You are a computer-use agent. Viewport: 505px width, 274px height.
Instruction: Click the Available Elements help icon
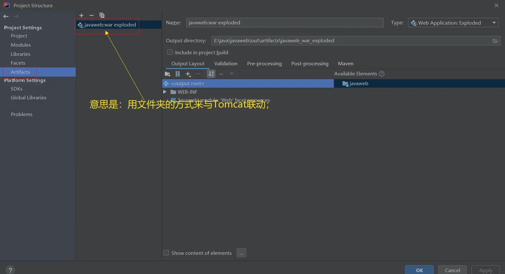[381, 74]
